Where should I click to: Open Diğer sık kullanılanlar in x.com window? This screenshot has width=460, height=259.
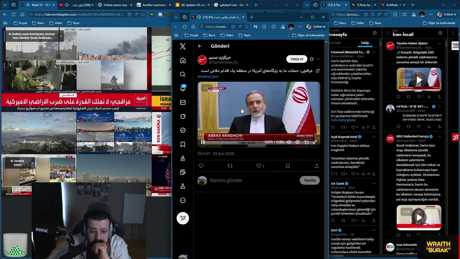click(308, 35)
